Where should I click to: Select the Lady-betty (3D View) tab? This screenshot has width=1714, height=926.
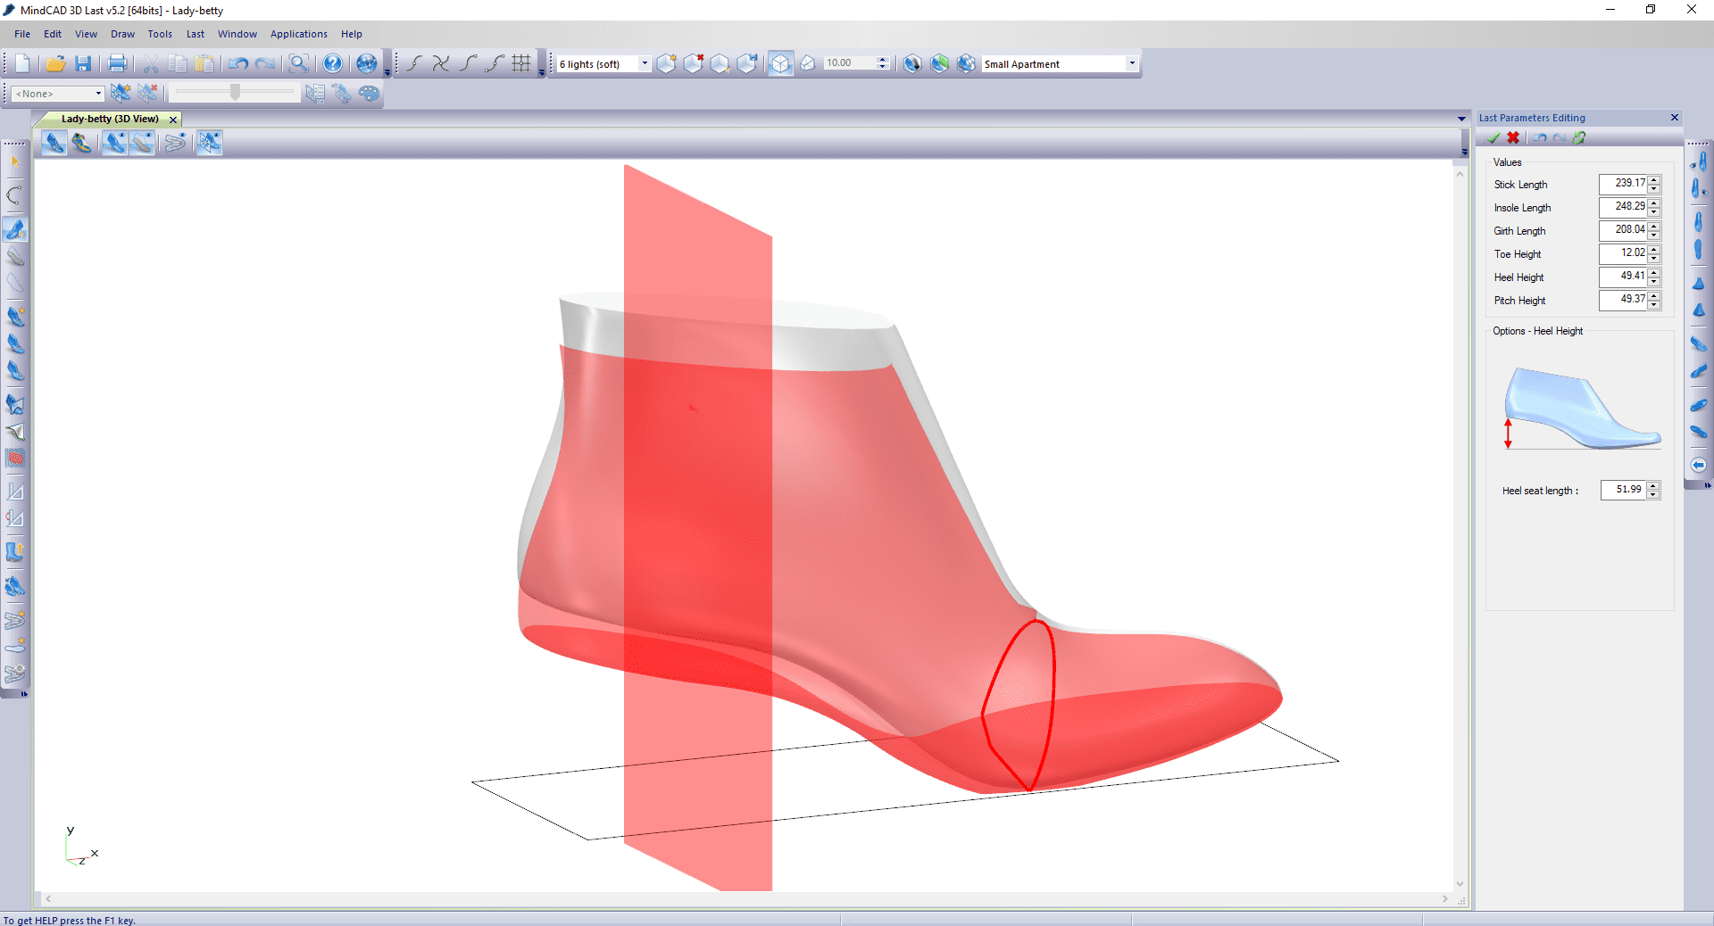(x=110, y=119)
